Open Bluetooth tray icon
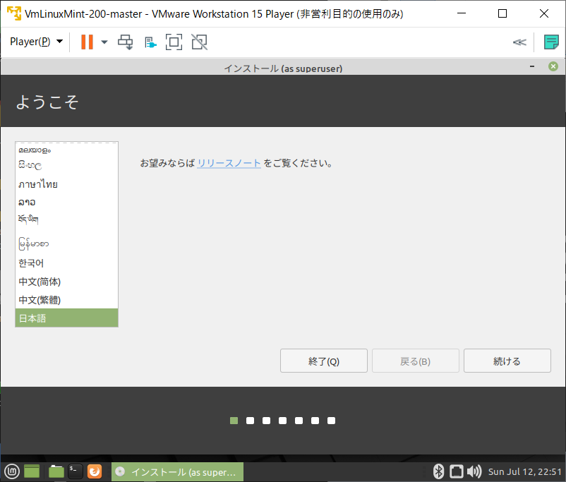Image resolution: width=566 pixels, height=482 pixels. pyautogui.click(x=438, y=471)
